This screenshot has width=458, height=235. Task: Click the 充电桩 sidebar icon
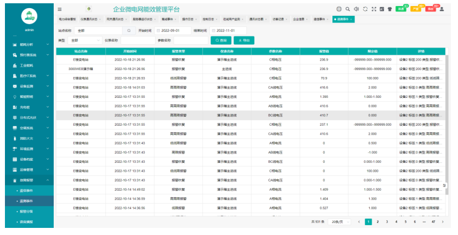click(x=15, y=108)
